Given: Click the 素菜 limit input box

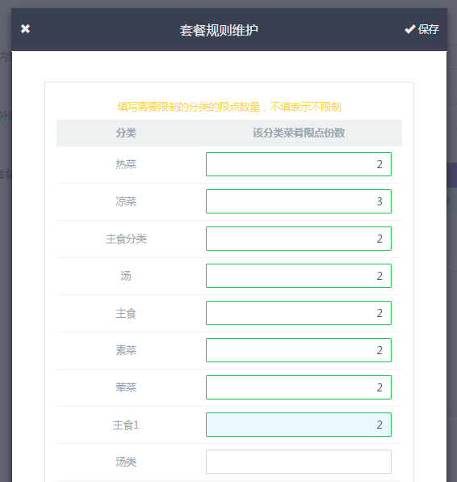Looking at the screenshot, I should 299,350.
